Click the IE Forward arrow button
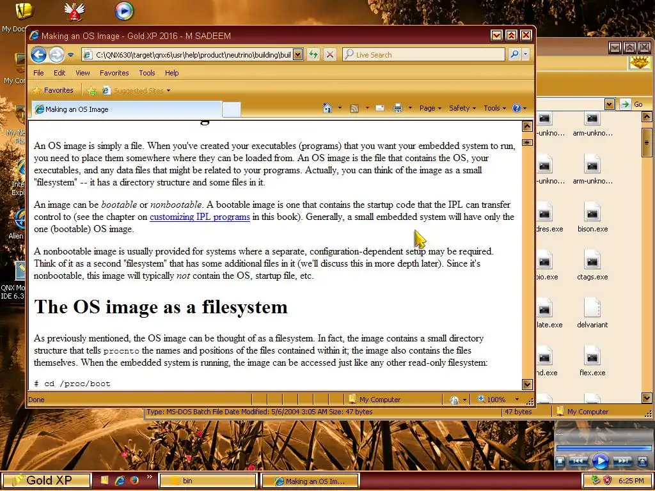This screenshot has height=491, width=655. tap(57, 55)
